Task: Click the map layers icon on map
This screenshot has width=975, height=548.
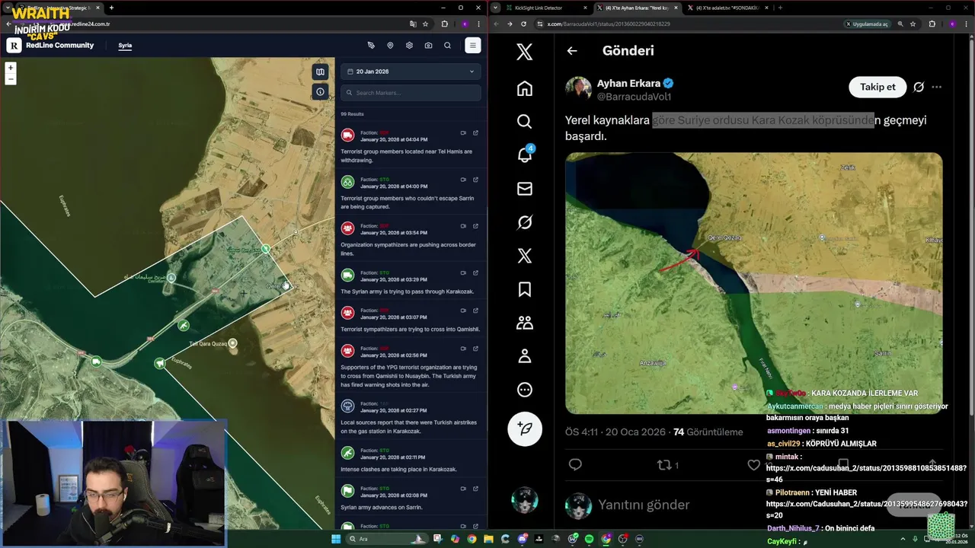Action: pos(320,72)
